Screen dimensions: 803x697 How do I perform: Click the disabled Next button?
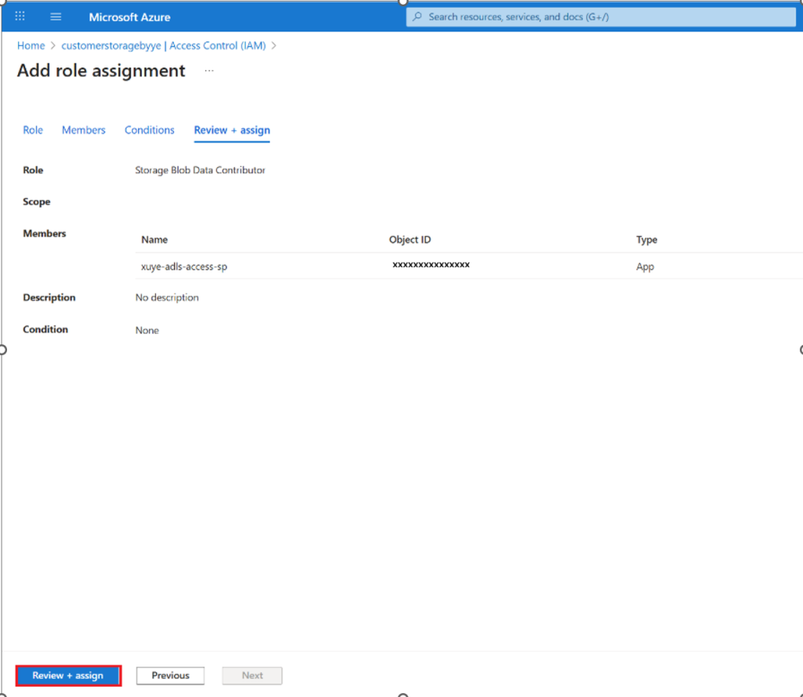[x=252, y=675]
